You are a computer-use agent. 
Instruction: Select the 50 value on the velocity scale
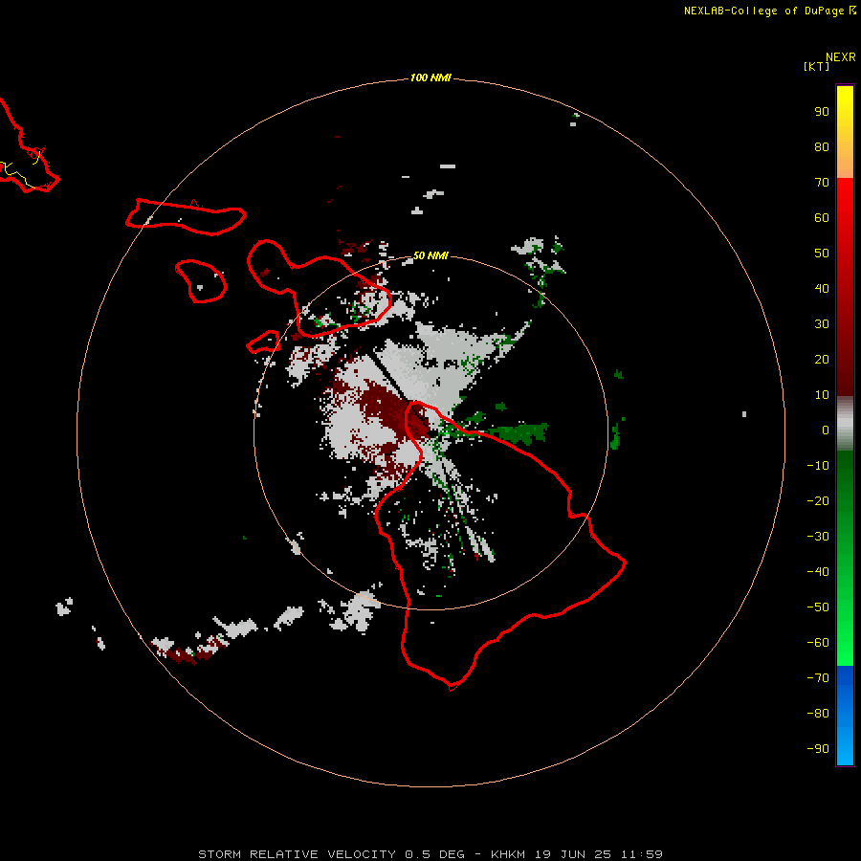(x=822, y=254)
